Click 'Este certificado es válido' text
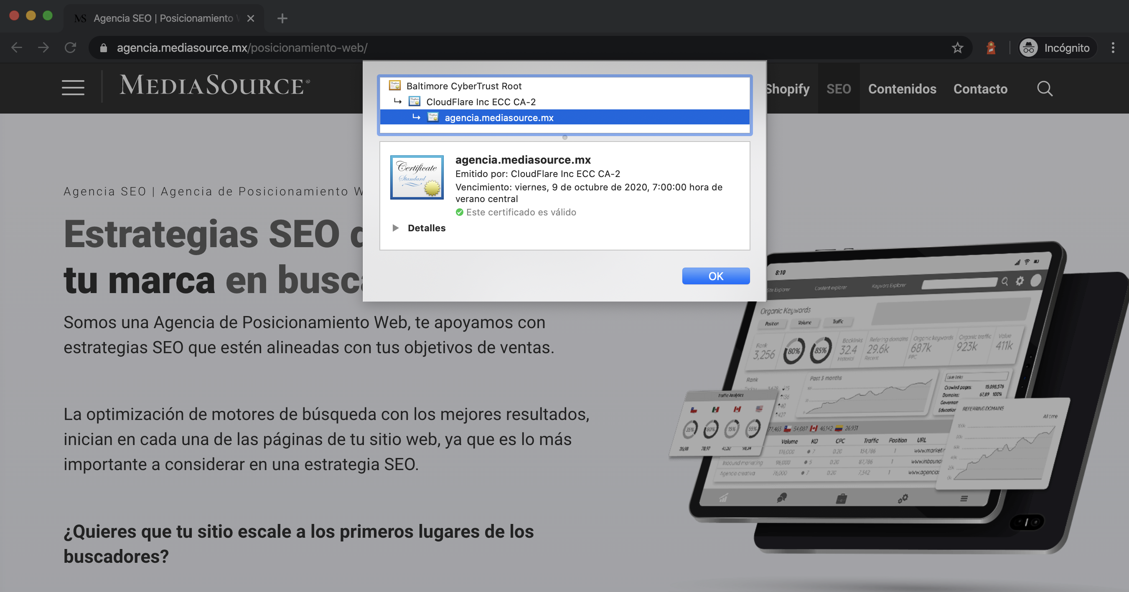Image resolution: width=1129 pixels, height=592 pixels. click(x=521, y=213)
